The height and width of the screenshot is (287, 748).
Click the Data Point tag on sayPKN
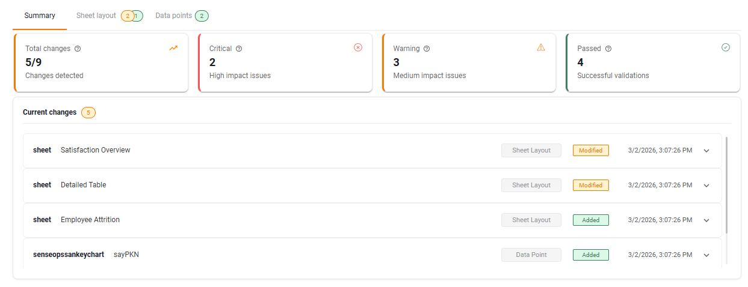[x=531, y=255]
